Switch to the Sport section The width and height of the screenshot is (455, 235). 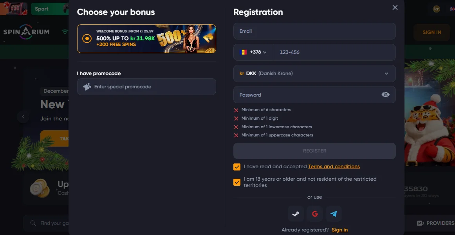pos(42,8)
